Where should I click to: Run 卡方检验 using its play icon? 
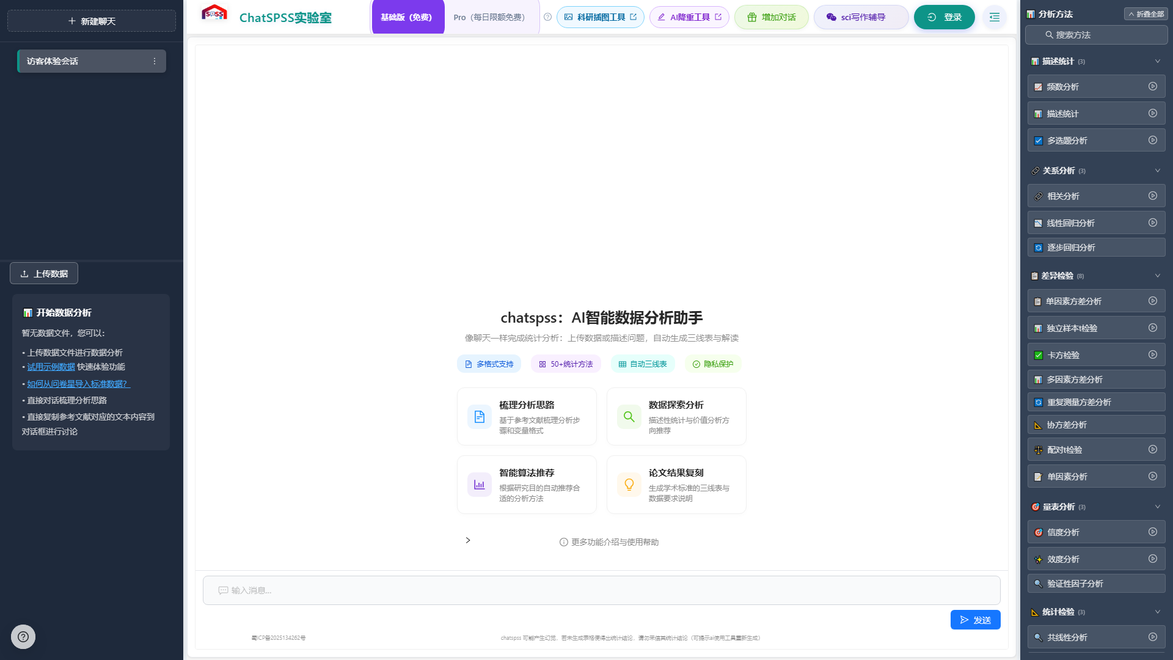tap(1152, 355)
